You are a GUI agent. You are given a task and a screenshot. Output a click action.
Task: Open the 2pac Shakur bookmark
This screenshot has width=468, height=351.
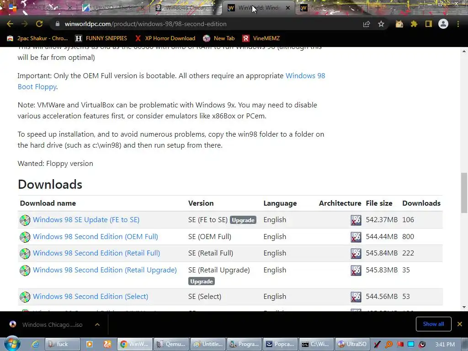point(37,38)
